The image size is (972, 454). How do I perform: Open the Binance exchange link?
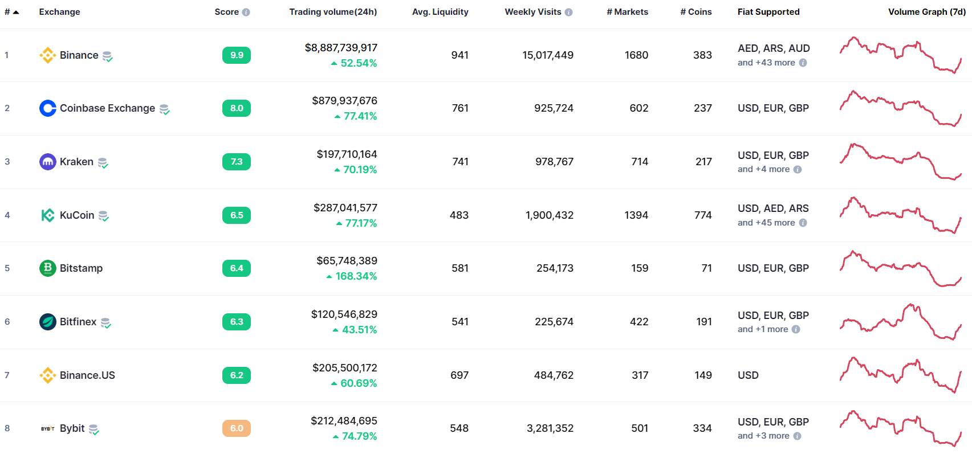(79, 55)
